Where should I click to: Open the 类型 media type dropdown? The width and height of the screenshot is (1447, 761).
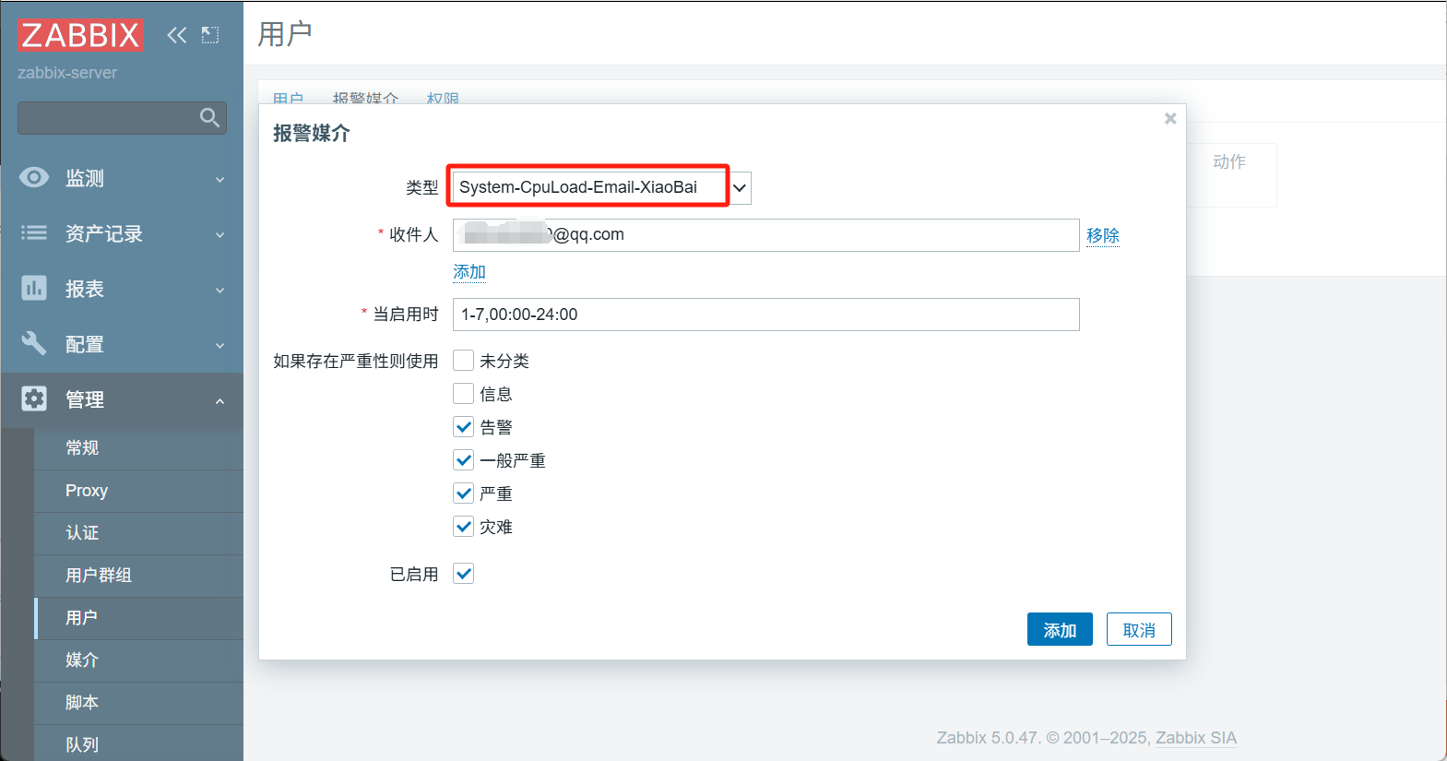pos(601,187)
